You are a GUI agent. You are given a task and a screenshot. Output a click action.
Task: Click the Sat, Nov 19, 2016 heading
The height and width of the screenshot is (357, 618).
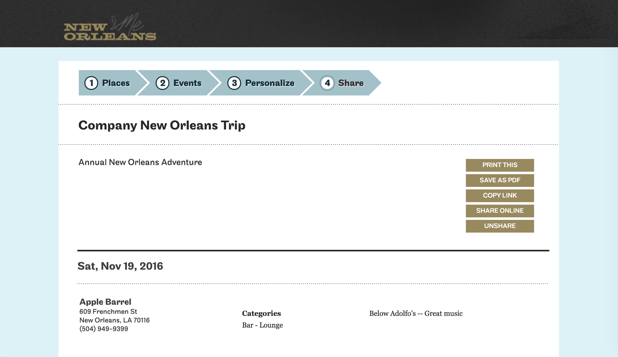pyautogui.click(x=120, y=266)
